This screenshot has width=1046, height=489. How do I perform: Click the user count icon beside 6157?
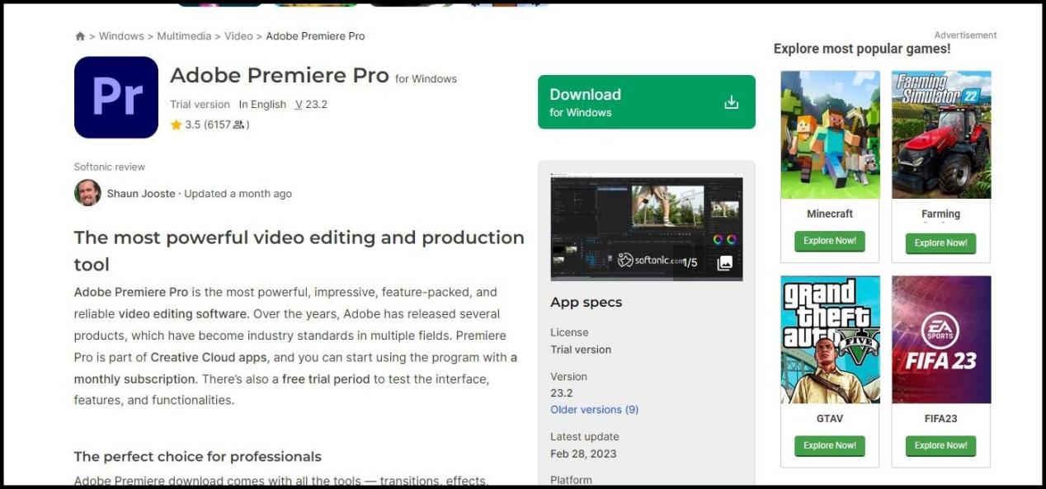[238, 125]
